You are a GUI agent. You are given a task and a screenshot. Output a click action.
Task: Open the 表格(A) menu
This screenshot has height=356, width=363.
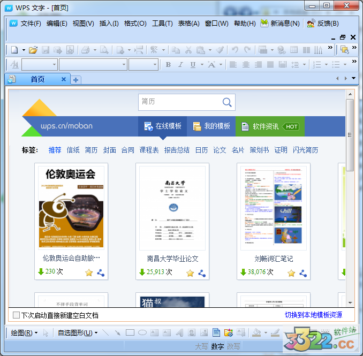tap(188, 24)
